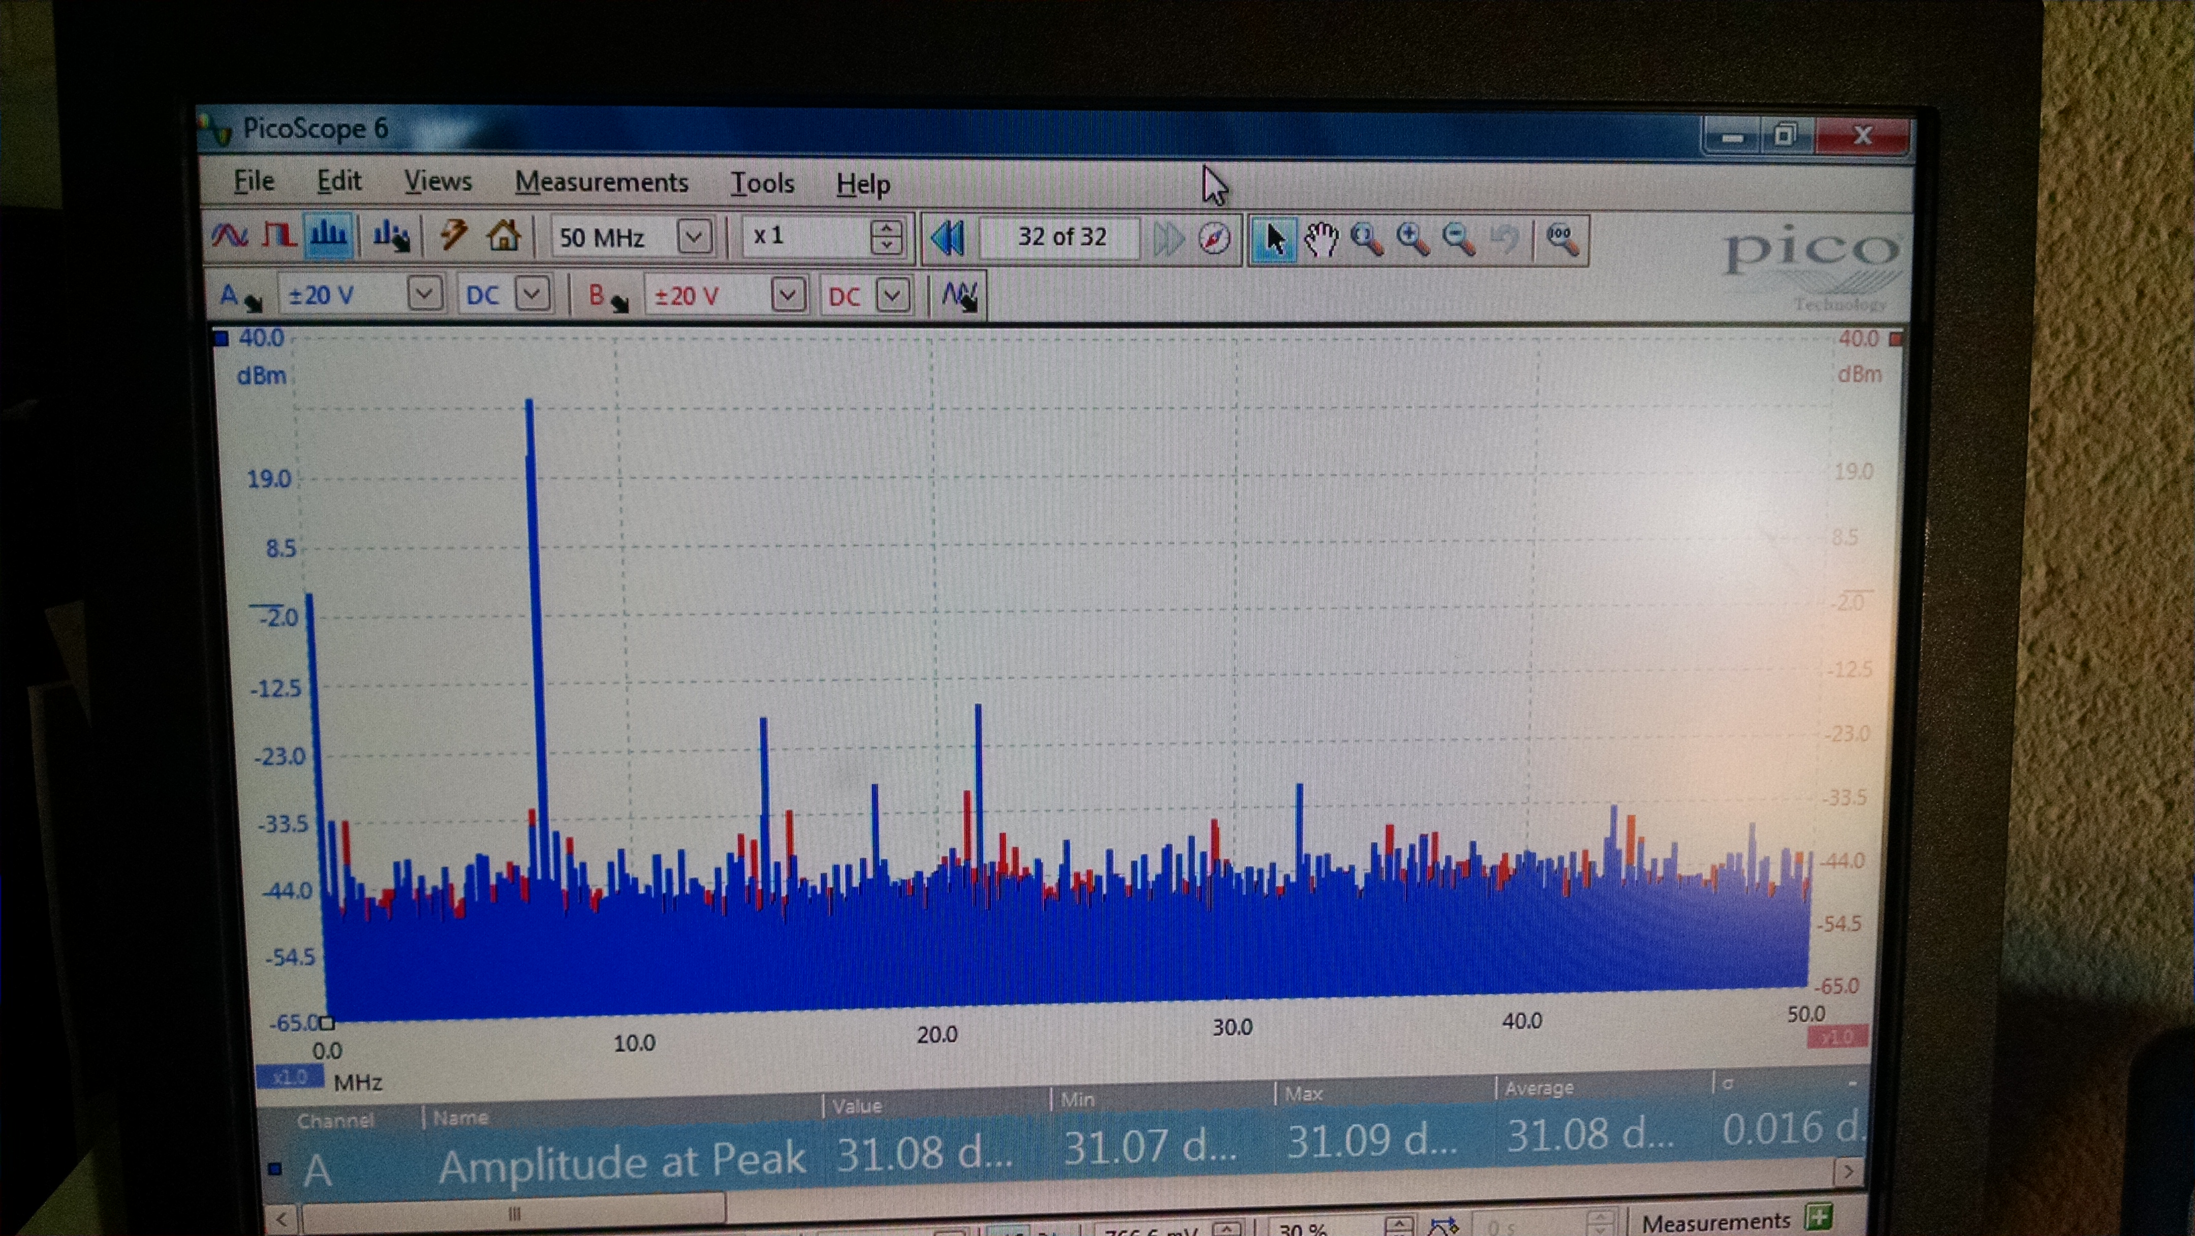This screenshot has width=2195, height=1236.
Task: Zoom to full view 100% icon
Action: (x=1562, y=239)
